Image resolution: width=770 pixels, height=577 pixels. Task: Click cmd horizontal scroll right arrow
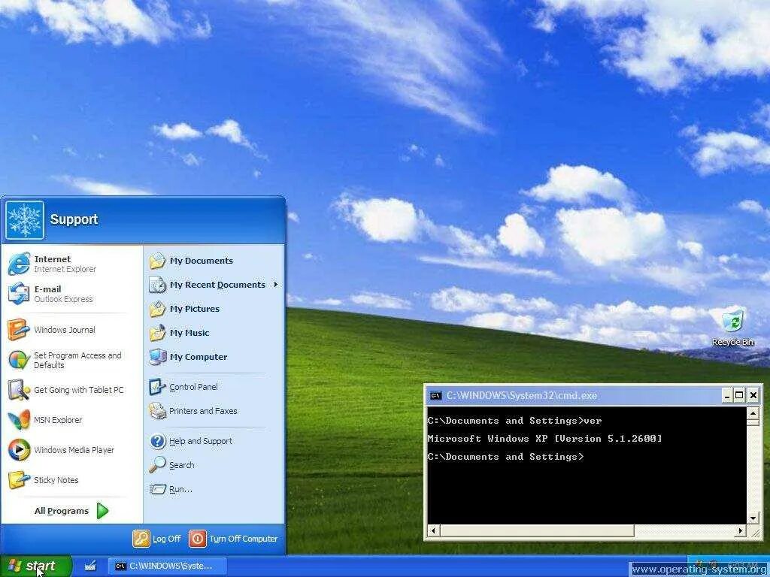[741, 530]
